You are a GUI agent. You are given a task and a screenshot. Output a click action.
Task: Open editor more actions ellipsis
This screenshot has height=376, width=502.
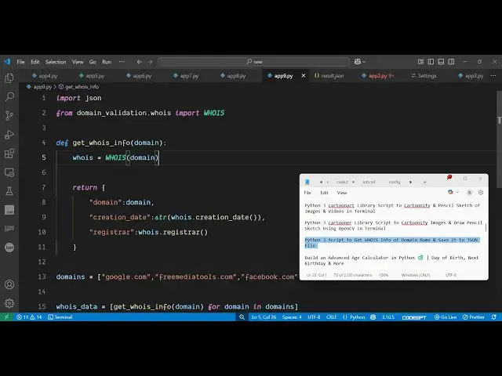tap(493, 76)
